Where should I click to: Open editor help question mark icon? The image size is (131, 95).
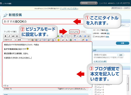pos(87,40)
